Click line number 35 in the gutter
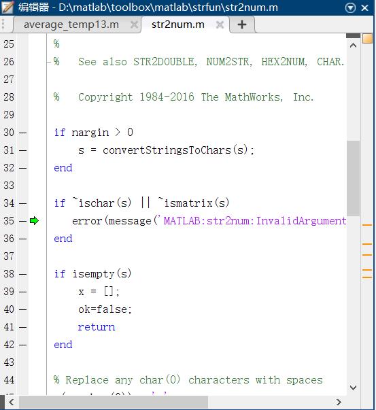This screenshot has width=376, height=410. pyautogui.click(x=9, y=221)
